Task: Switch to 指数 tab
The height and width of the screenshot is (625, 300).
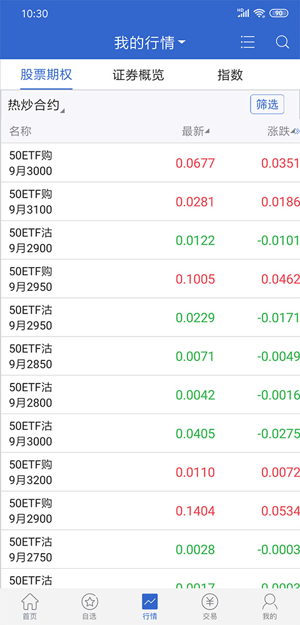Action: [x=230, y=75]
